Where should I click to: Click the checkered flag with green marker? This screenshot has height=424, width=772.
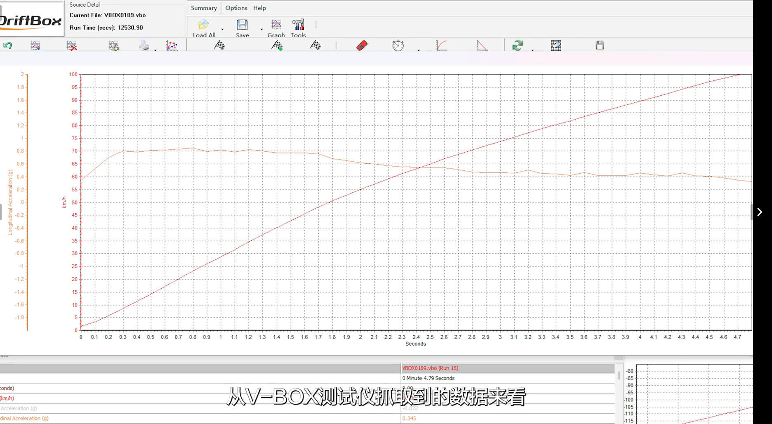[x=277, y=45]
